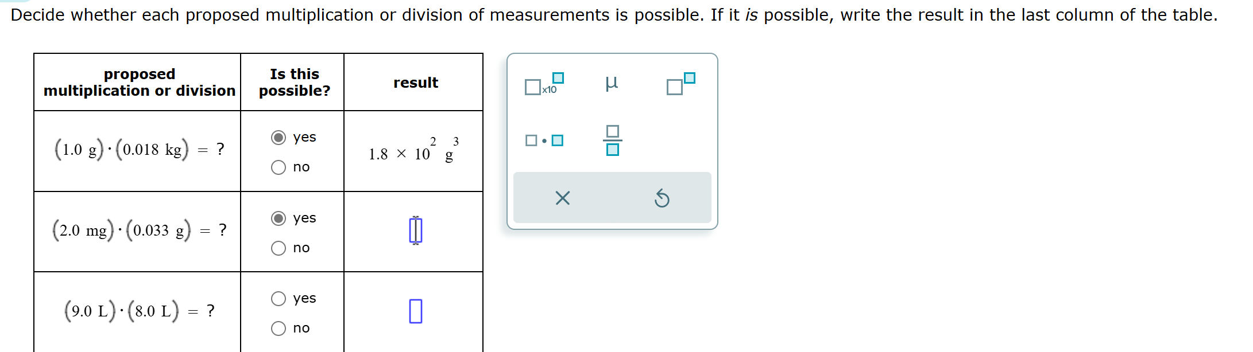
Task: Select yes for (1.0 g)·(0.018 kg)
Action: pos(279,136)
